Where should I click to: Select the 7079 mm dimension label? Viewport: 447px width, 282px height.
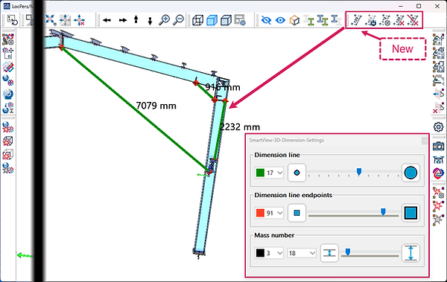156,106
